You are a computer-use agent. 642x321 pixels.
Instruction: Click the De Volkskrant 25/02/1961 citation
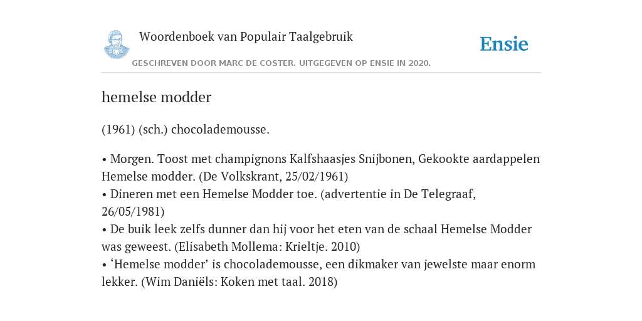pos(273,176)
